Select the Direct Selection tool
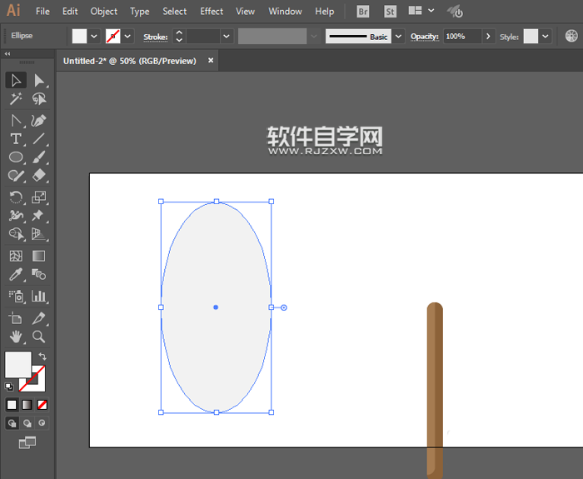Viewport: 583px width, 479px height. coord(38,80)
